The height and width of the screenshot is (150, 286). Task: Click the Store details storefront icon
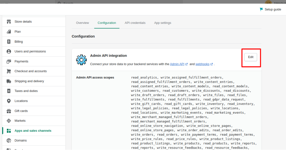click(x=9, y=22)
